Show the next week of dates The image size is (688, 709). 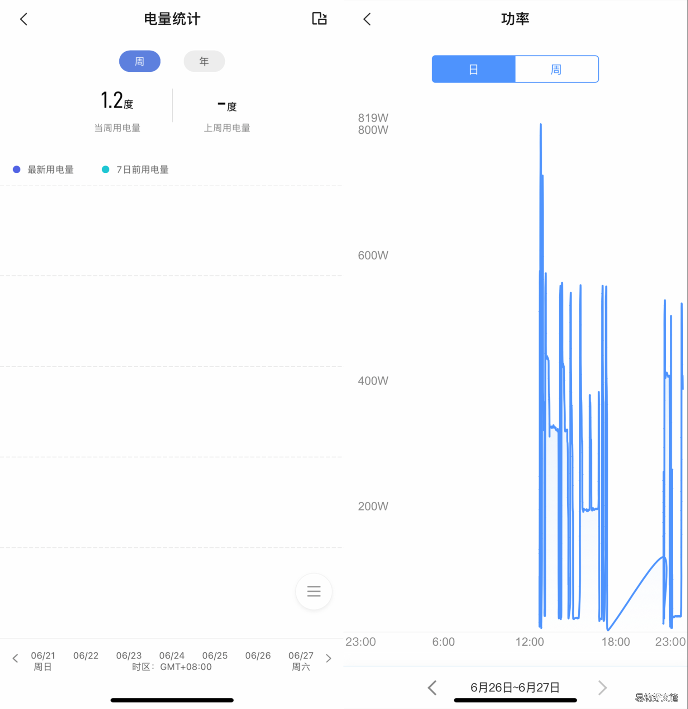tap(328, 658)
